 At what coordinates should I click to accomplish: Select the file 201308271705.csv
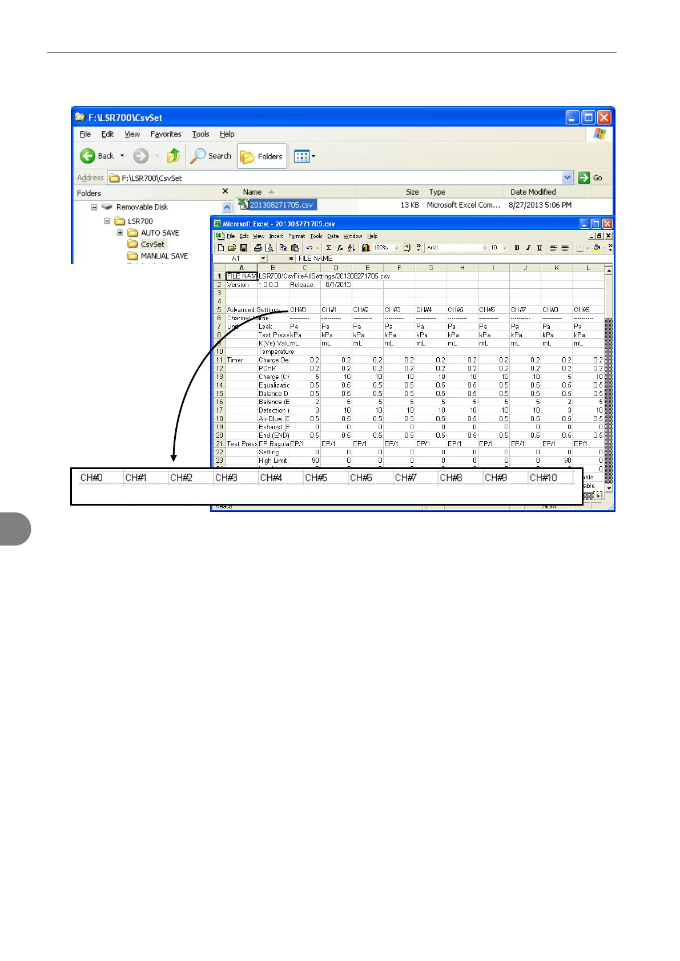point(281,205)
